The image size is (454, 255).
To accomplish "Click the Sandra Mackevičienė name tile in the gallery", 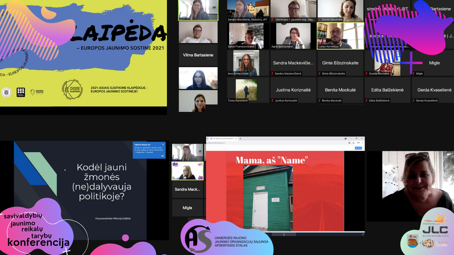I will click(293, 63).
